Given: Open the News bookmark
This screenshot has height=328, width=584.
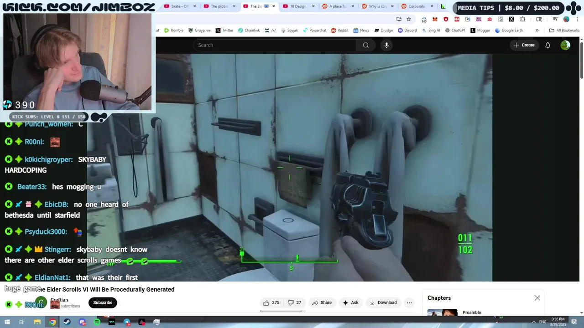Looking at the screenshot, I should [x=361, y=31].
